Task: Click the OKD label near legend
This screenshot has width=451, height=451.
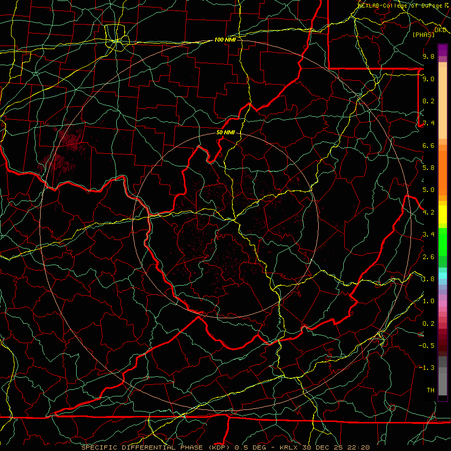Action: 440,30
